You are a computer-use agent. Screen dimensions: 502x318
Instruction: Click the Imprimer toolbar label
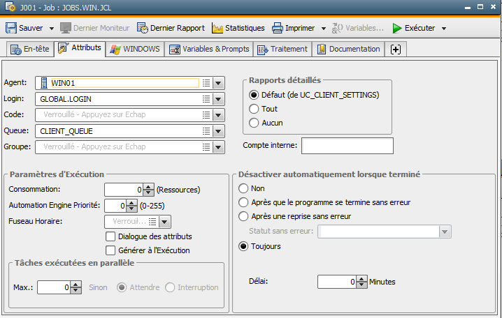[300, 28]
